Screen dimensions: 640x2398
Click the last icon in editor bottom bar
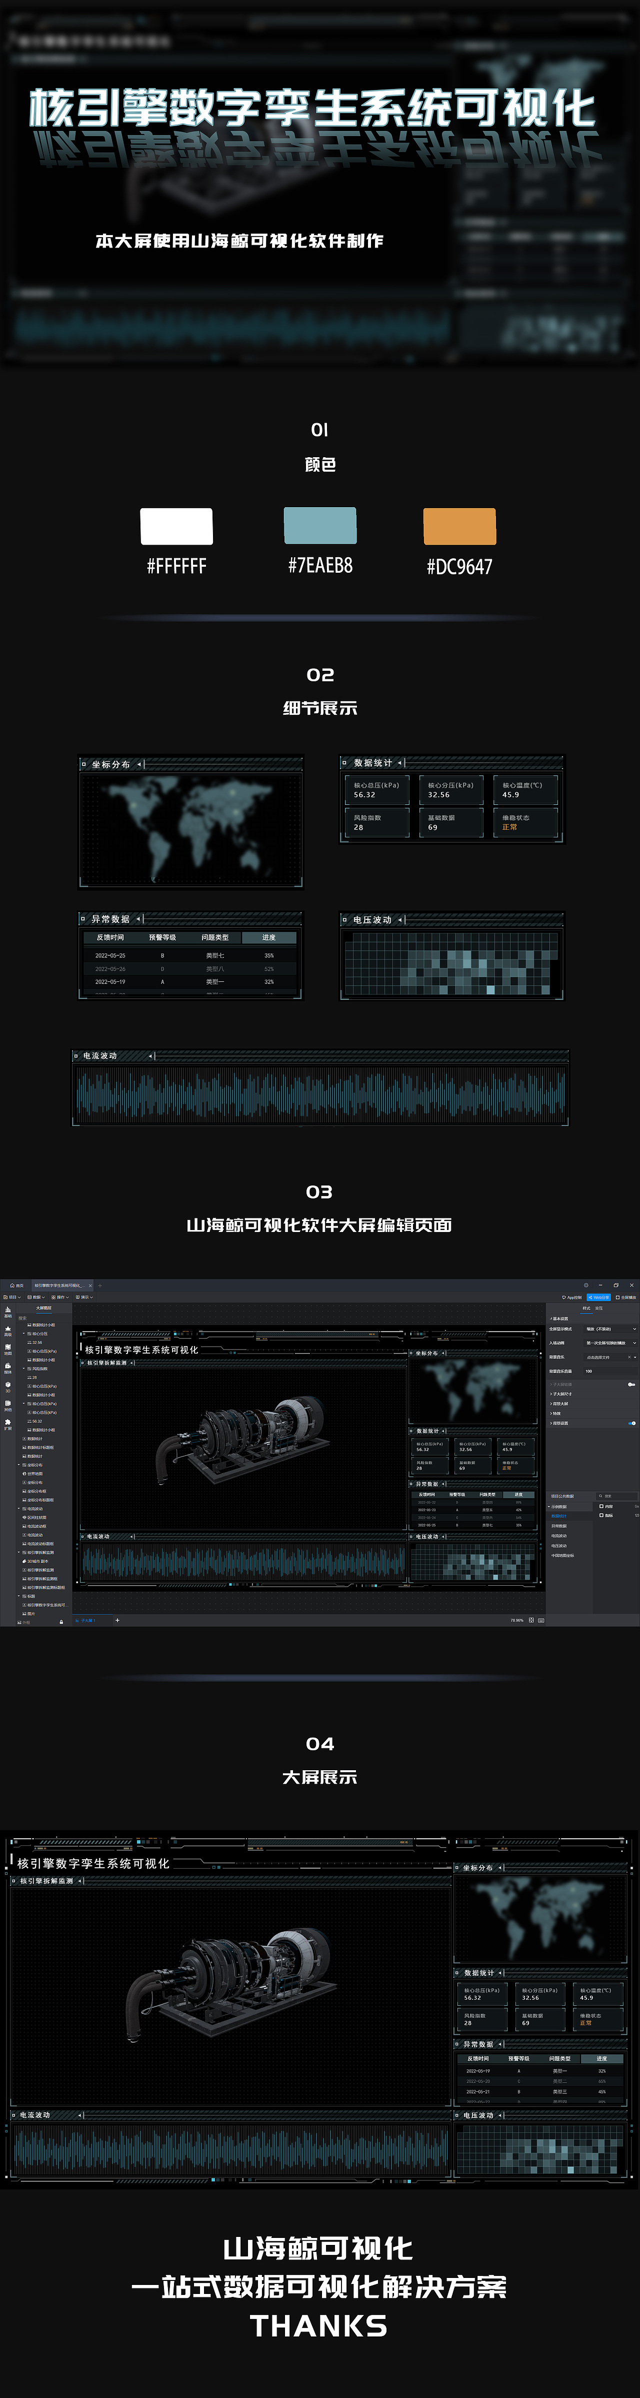tap(541, 1621)
